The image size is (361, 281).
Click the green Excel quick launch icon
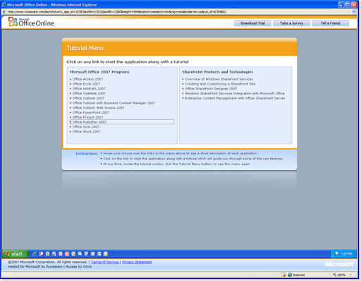click(x=47, y=253)
